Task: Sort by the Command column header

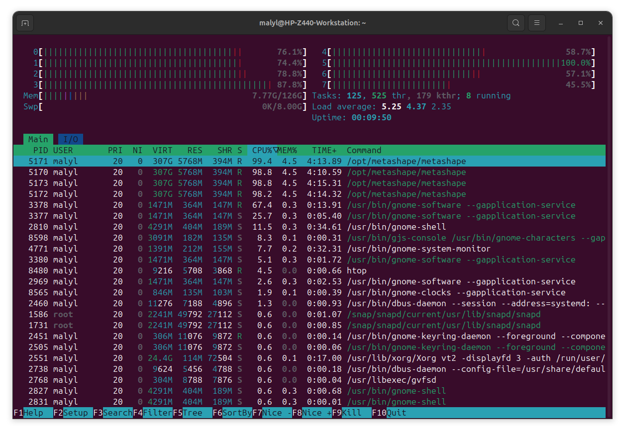Action: (x=364, y=150)
